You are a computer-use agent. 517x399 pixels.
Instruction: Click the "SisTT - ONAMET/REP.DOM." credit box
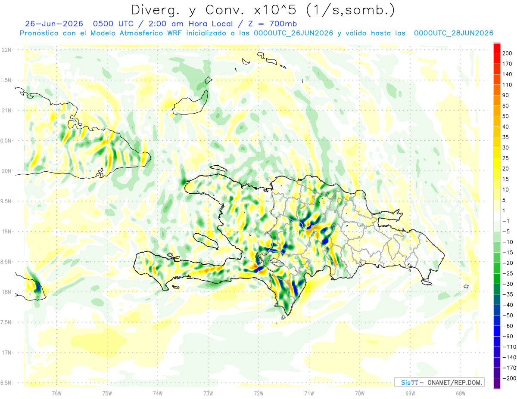[439, 382]
